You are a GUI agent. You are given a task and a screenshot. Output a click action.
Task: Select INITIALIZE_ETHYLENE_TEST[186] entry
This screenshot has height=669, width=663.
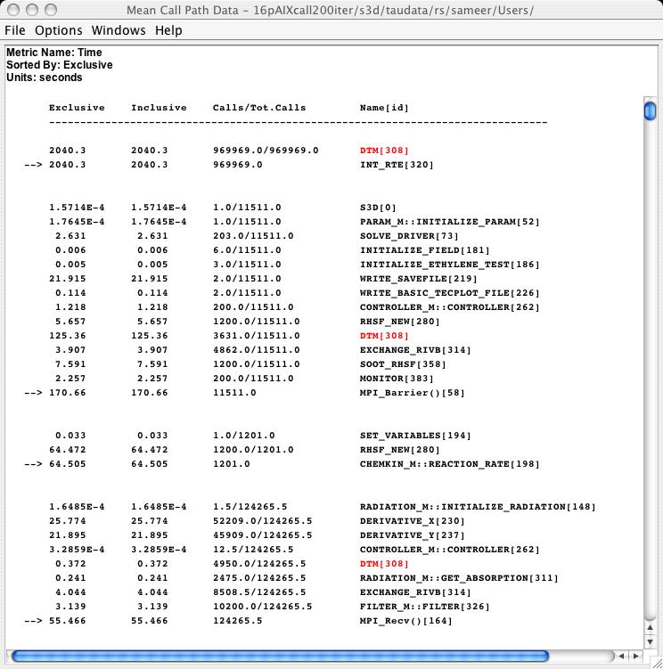tap(449, 265)
